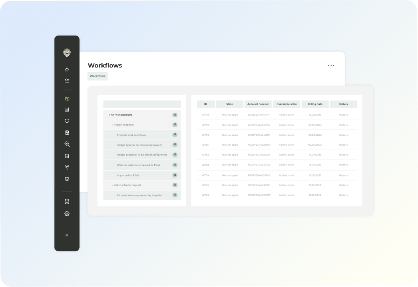Open settings via the gear icon

(67, 214)
